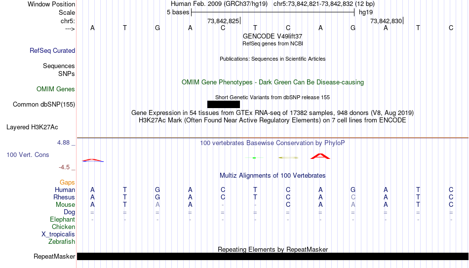Click the chr5: sequence row label
469x268 pixels.
[x=68, y=21]
